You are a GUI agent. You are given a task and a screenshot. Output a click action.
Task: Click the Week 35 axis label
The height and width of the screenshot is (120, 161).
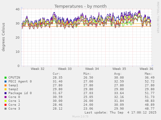point(119,69)
